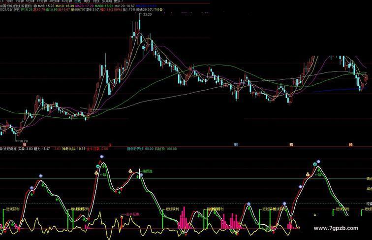Click the 增 event marker on the timeline
This screenshot has height=240, width=372.
pos(24,144)
